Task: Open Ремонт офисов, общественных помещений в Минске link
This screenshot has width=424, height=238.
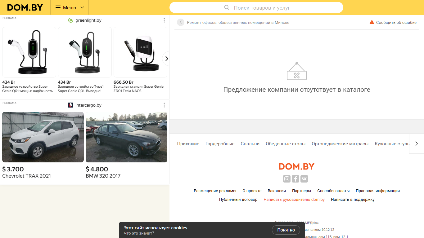Action: [x=238, y=22]
